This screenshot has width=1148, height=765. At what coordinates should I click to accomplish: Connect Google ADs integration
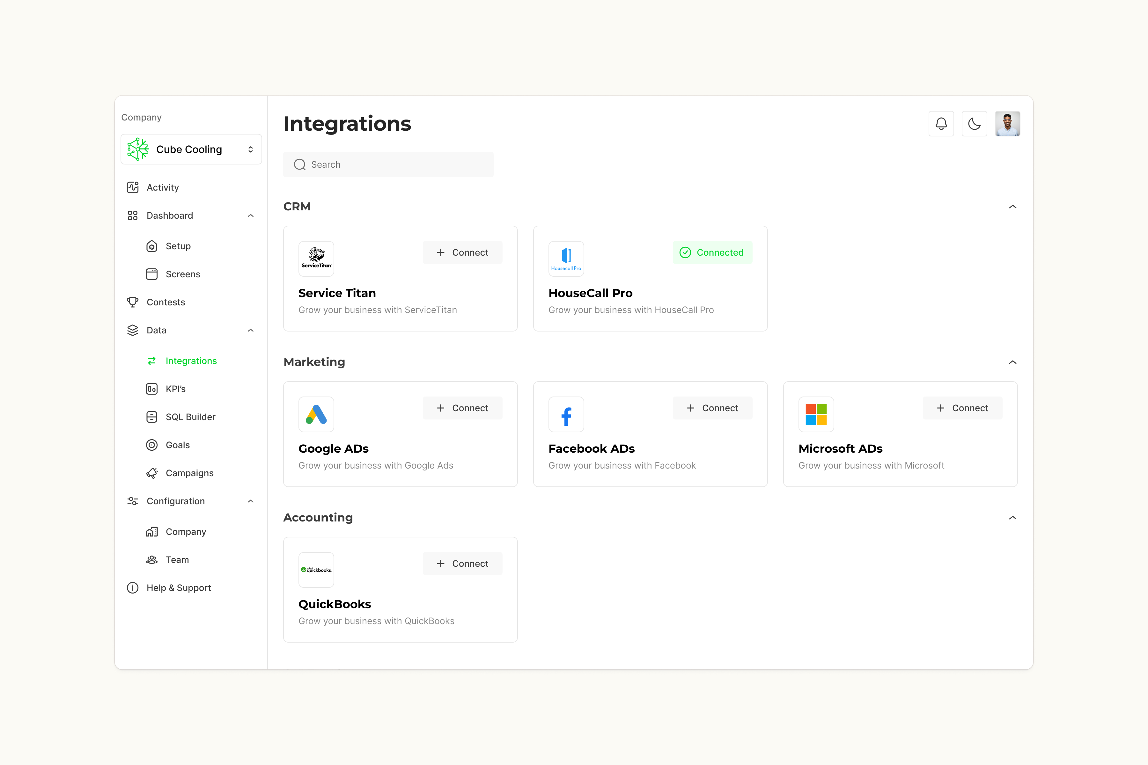tap(462, 408)
